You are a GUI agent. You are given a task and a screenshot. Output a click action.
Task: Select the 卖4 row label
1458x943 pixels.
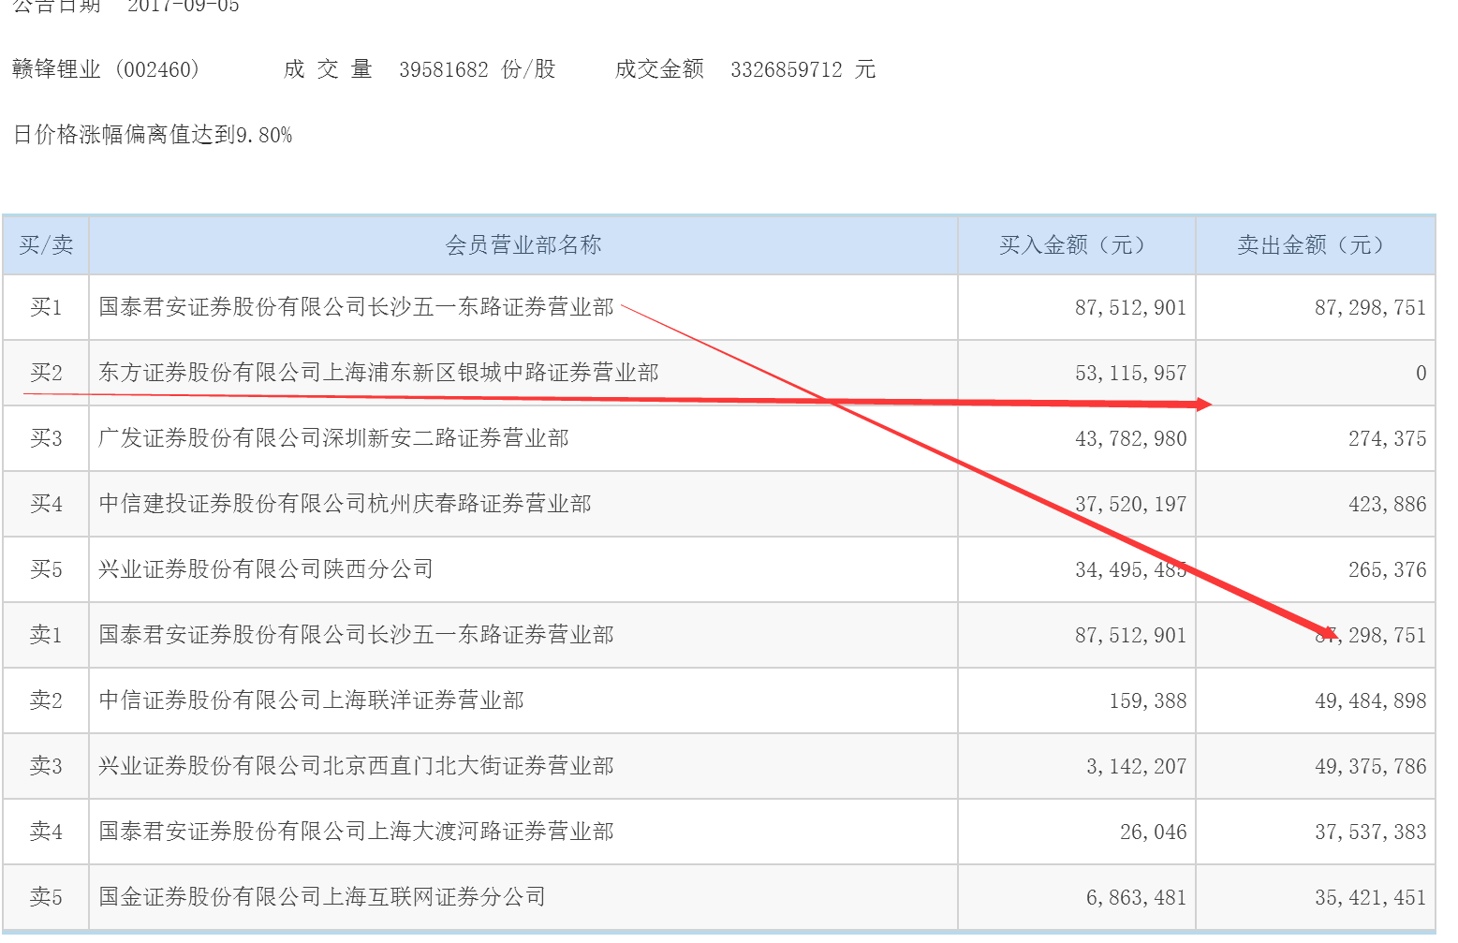tap(46, 832)
